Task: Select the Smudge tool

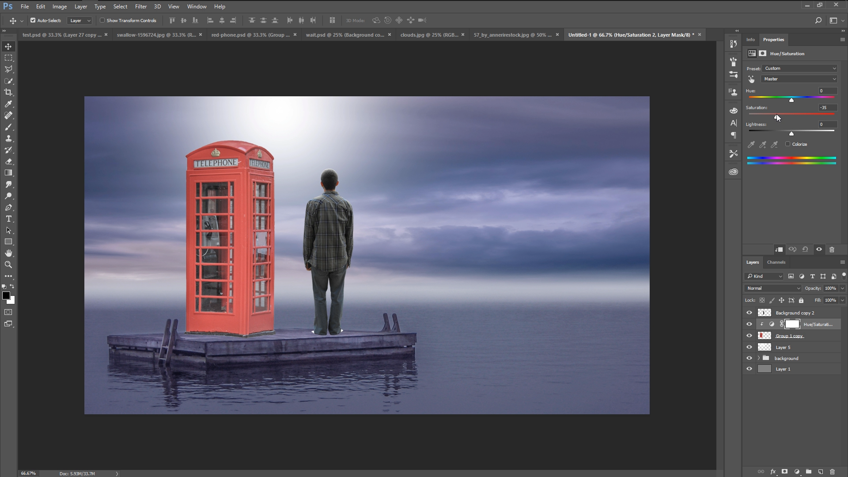Action: coord(8,184)
